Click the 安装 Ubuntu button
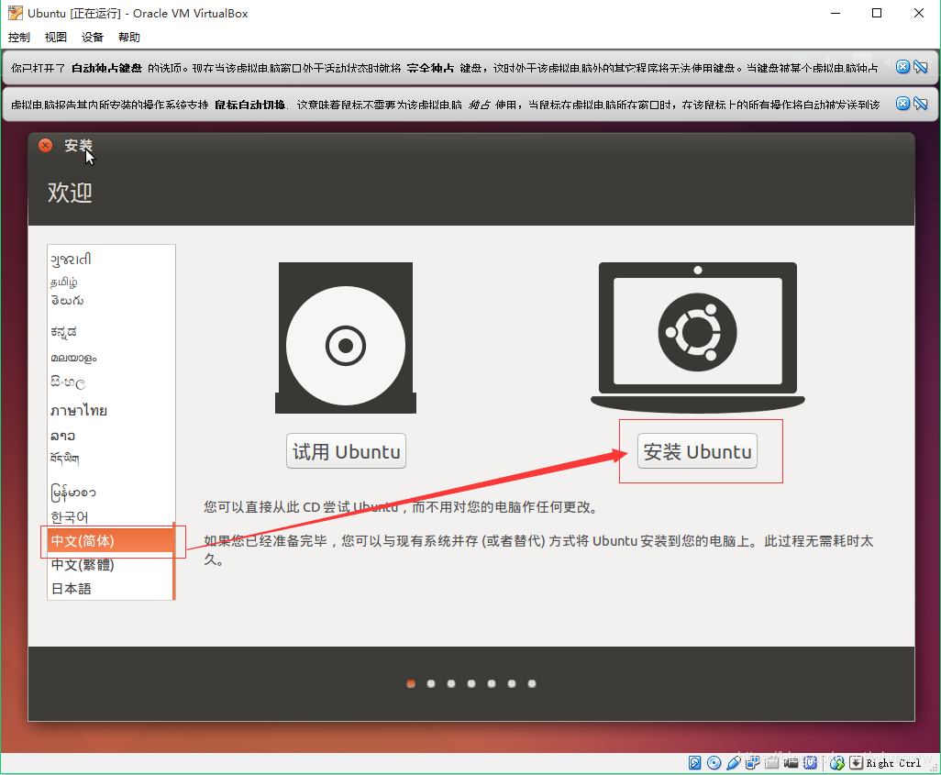Image resolution: width=941 pixels, height=775 pixels. pos(697,451)
